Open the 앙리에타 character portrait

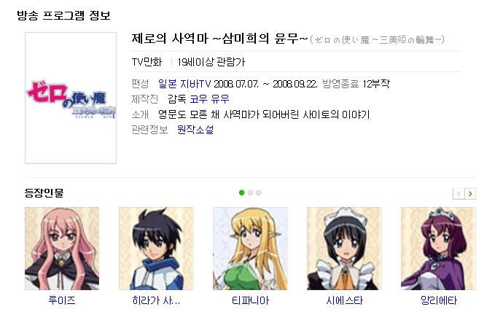(439, 249)
